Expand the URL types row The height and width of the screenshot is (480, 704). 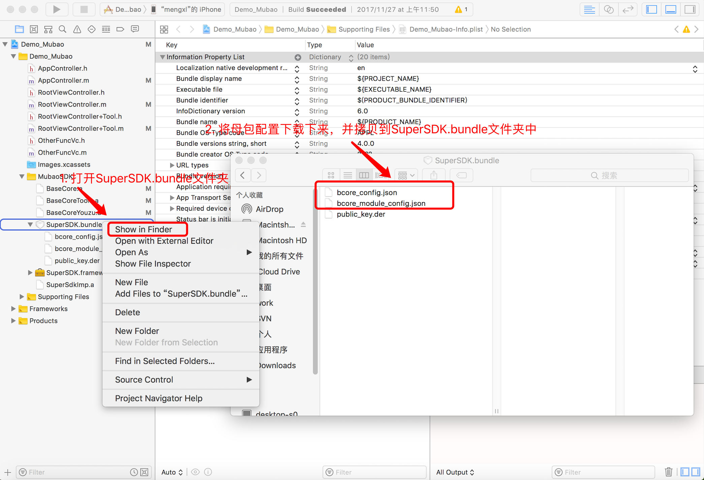pyautogui.click(x=172, y=165)
